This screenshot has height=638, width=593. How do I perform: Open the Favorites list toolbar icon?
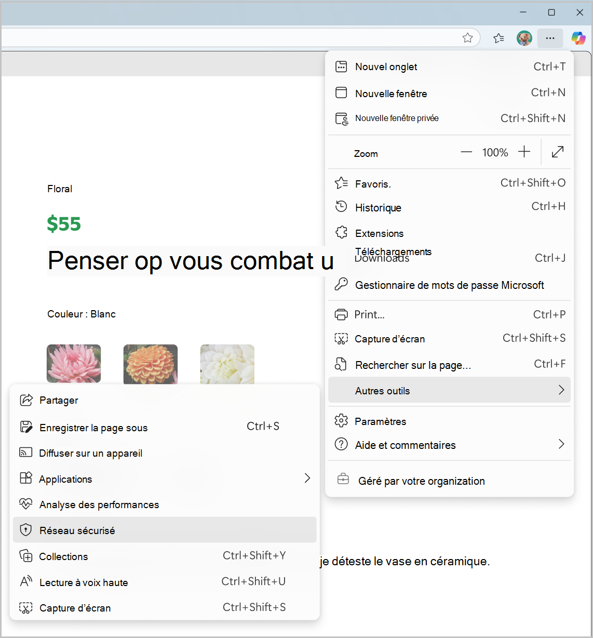pos(498,38)
